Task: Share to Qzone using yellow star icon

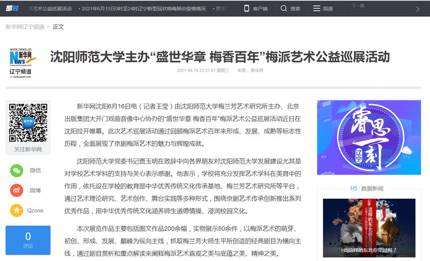Action: click(17, 211)
